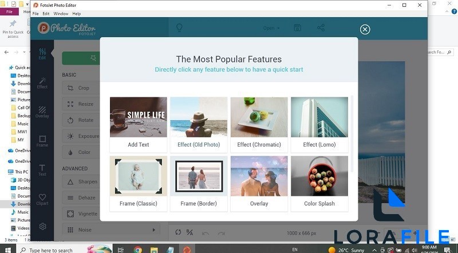Open Chrome from the taskbar
The image size is (458, 253).
click(137, 250)
